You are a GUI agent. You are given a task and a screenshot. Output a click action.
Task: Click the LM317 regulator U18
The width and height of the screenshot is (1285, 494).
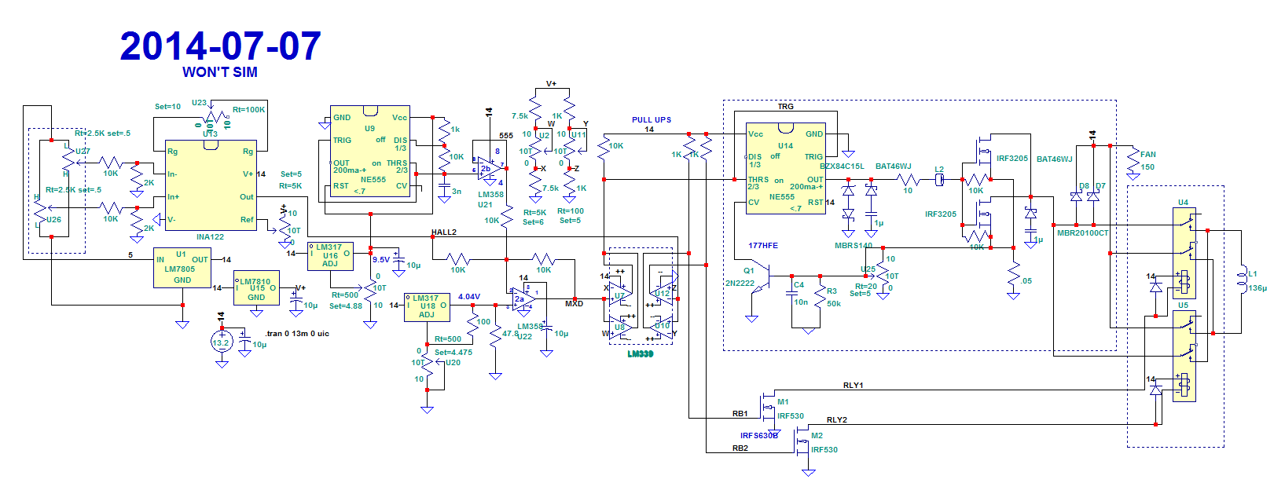tap(427, 307)
